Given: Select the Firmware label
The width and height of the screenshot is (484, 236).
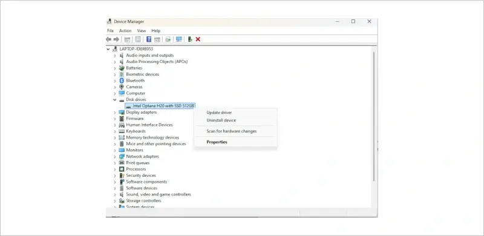Looking at the screenshot, I should pyautogui.click(x=134, y=119).
